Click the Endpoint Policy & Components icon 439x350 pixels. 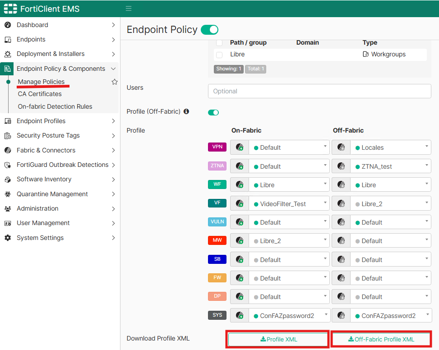pyautogui.click(x=7, y=69)
